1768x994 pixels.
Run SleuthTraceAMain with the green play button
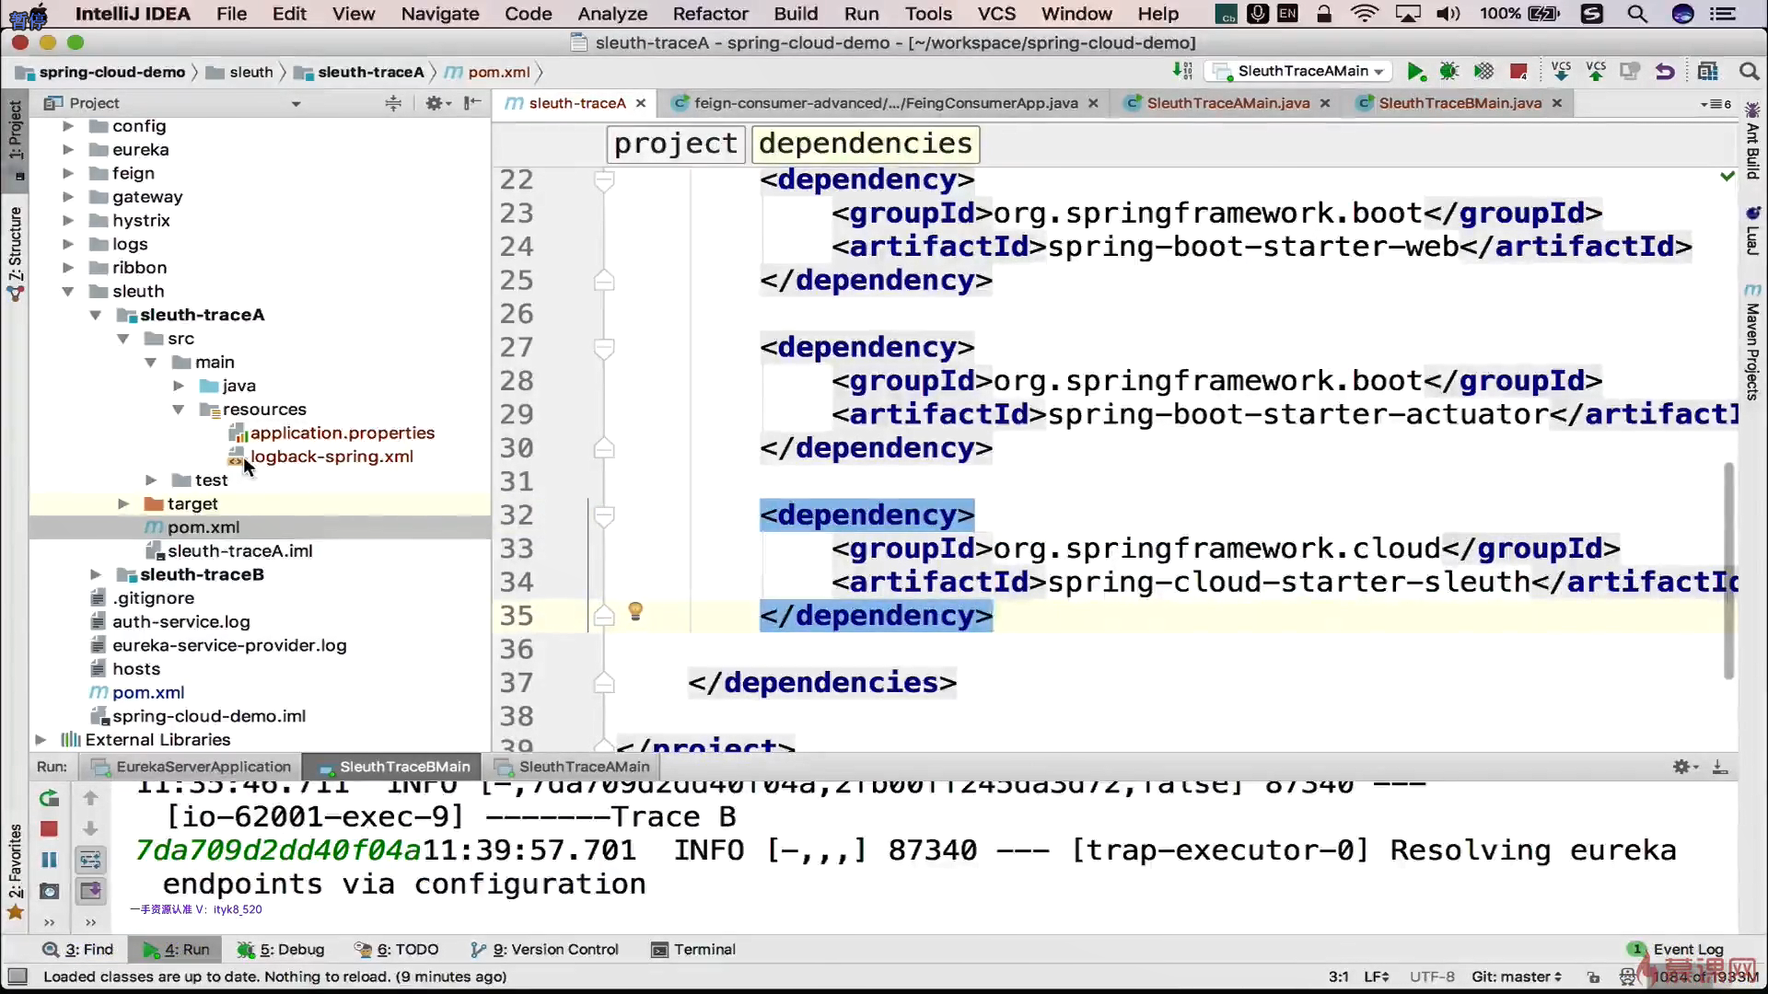(x=1416, y=72)
